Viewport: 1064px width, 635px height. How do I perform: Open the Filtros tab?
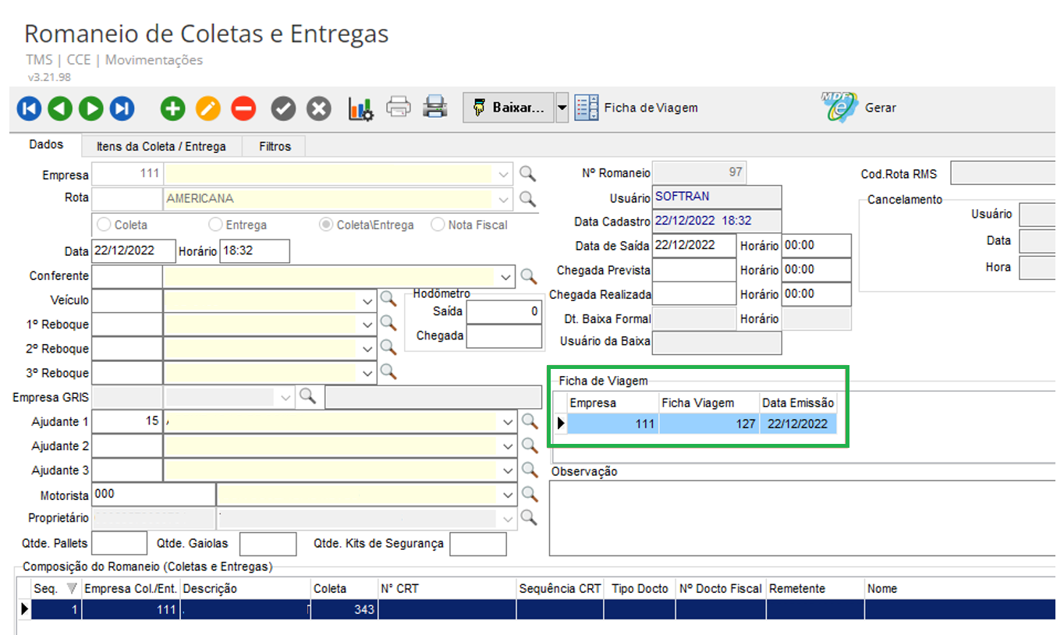click(275, 146)
